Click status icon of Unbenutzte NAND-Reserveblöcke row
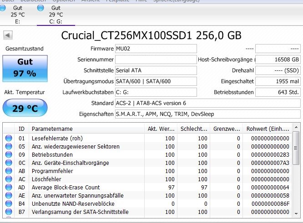The height and width of the screenshot is (223, 303). (x=9, y=203)
